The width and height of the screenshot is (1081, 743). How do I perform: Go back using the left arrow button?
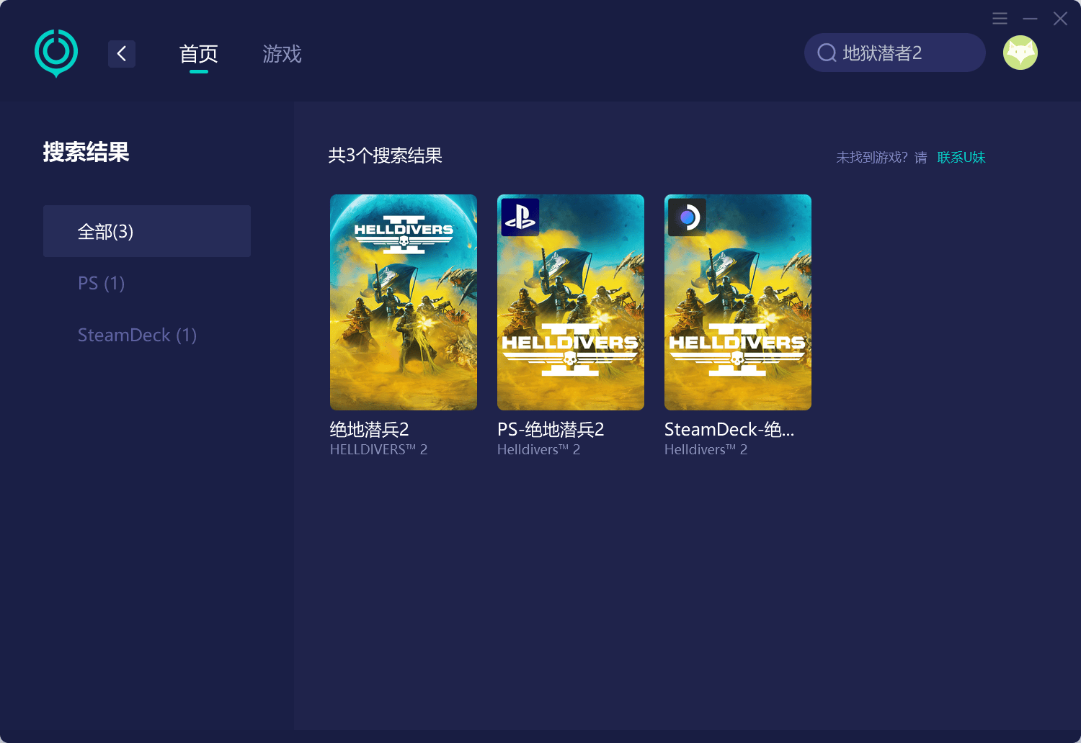pos(122,53)
